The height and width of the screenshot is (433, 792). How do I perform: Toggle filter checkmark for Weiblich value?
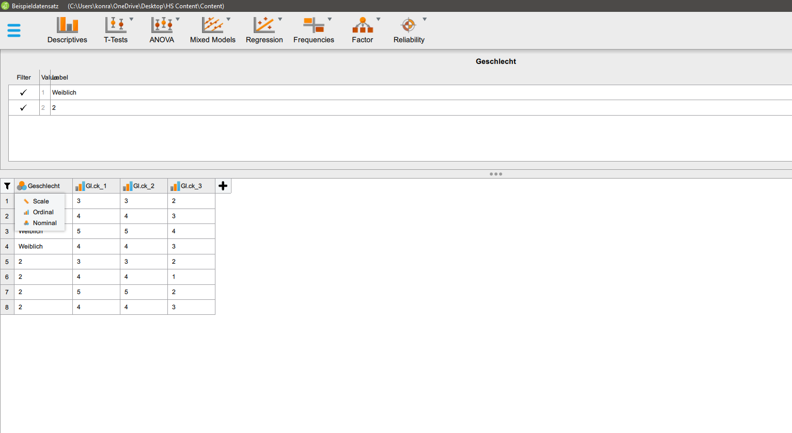pos(23,92)
